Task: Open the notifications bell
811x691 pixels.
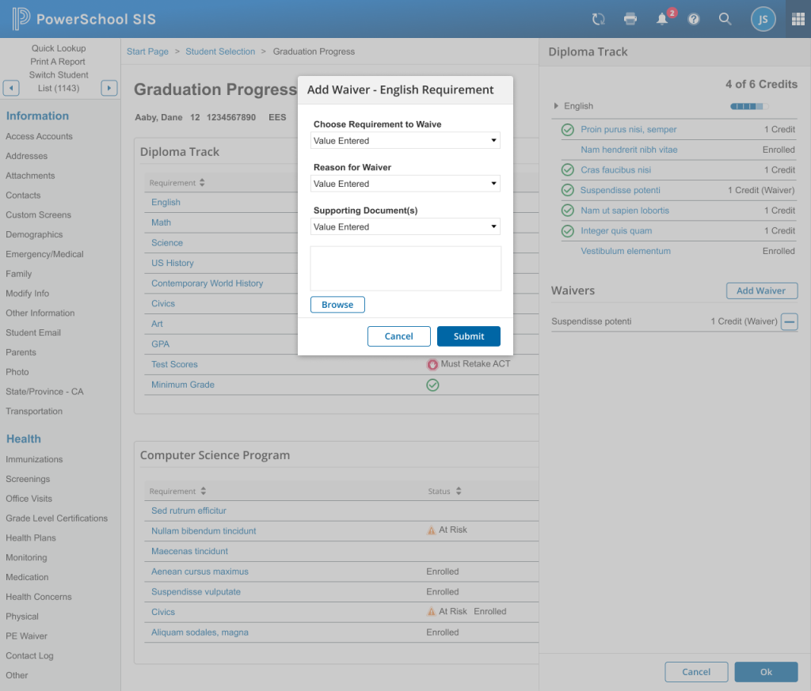Action: (x=663, y=19)
